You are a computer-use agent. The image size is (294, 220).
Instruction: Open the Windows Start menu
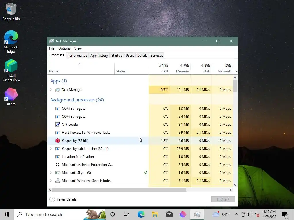coord(7,214)
